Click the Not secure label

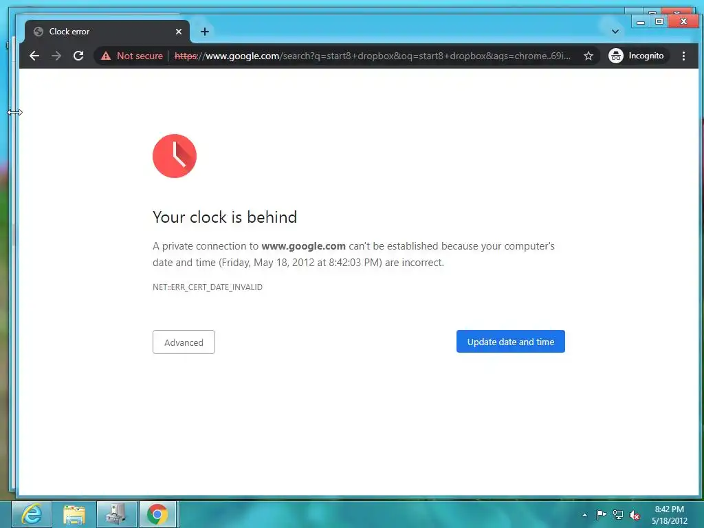pos(140,56)
